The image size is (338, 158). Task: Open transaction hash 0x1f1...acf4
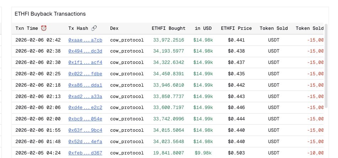[85, 62]
